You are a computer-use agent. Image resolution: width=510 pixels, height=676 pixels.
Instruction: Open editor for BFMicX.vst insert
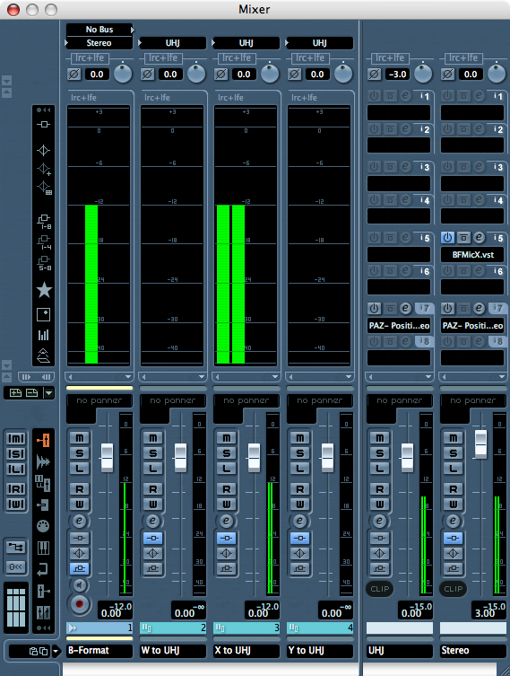pyautogui.click(x=479, y=237)
